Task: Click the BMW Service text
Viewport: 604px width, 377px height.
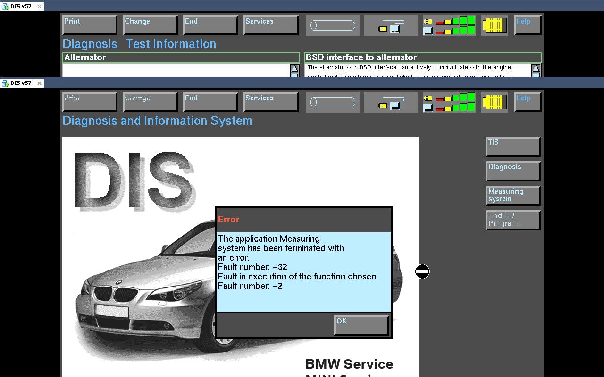Action: click(x=349, y=364)
